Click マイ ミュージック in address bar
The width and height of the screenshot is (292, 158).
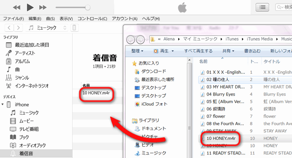[200, 39]
